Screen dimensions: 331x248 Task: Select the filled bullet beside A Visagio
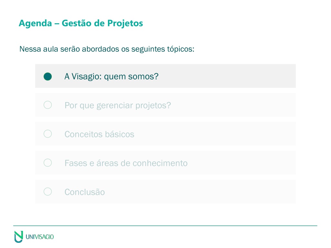pyautogui.click(x=48, y=76)
